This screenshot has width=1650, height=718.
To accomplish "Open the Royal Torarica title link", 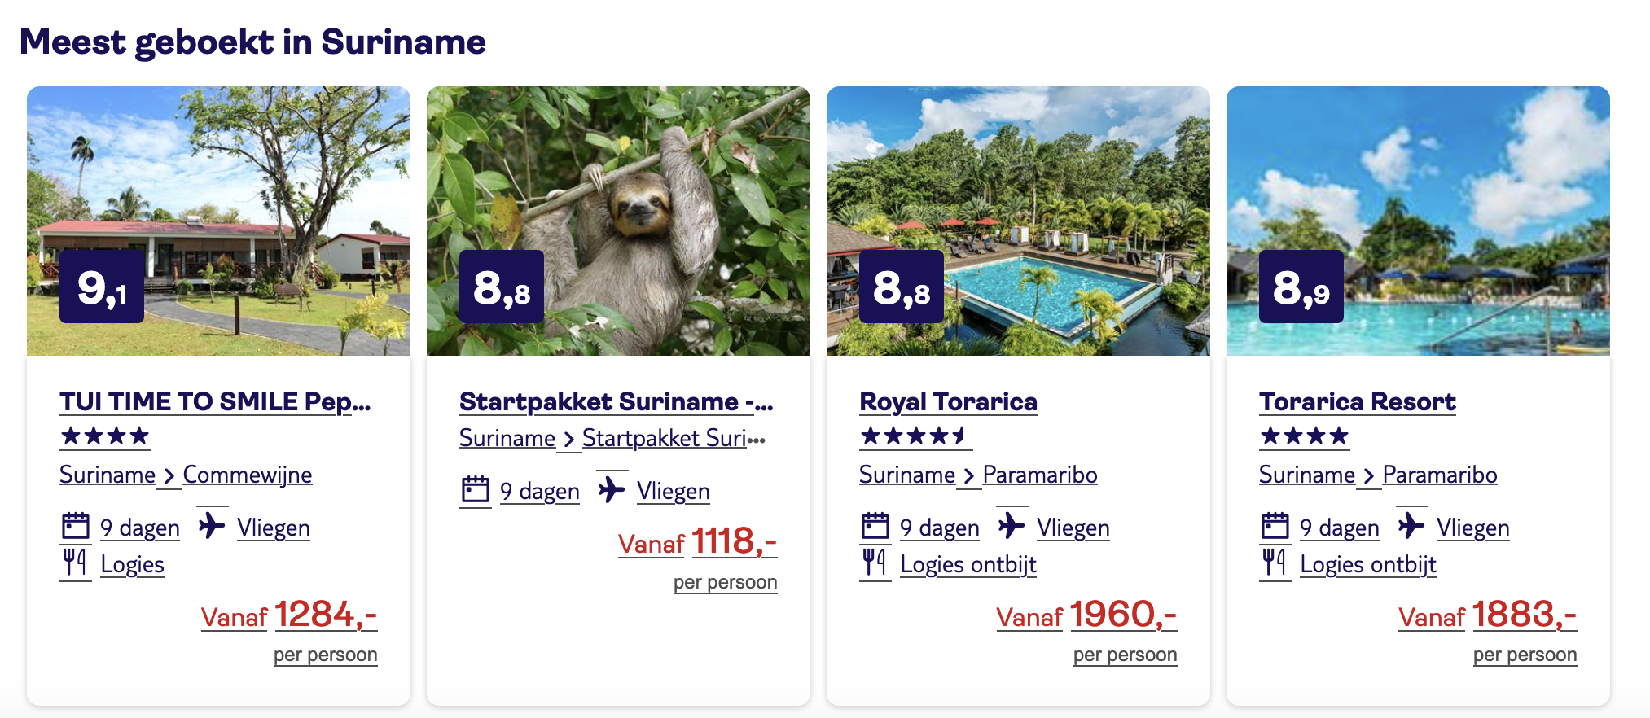I will coord(948,401).
